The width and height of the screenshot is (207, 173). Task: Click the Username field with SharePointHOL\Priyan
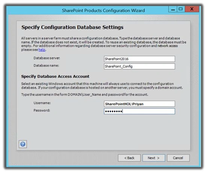(139, 104)
